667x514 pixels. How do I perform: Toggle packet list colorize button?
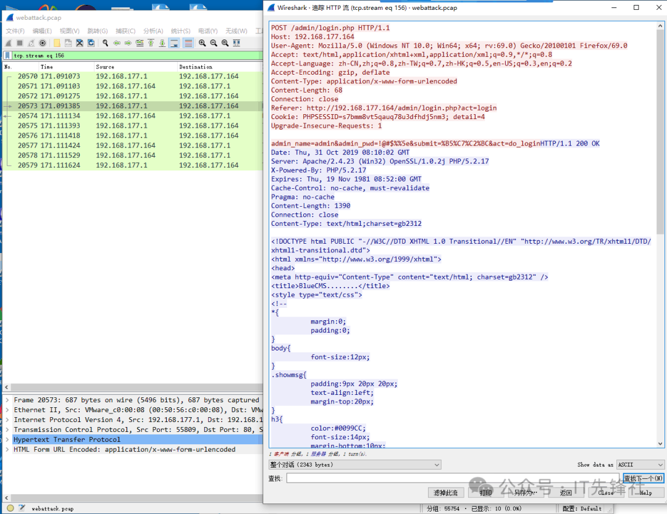tap(187, 43)
